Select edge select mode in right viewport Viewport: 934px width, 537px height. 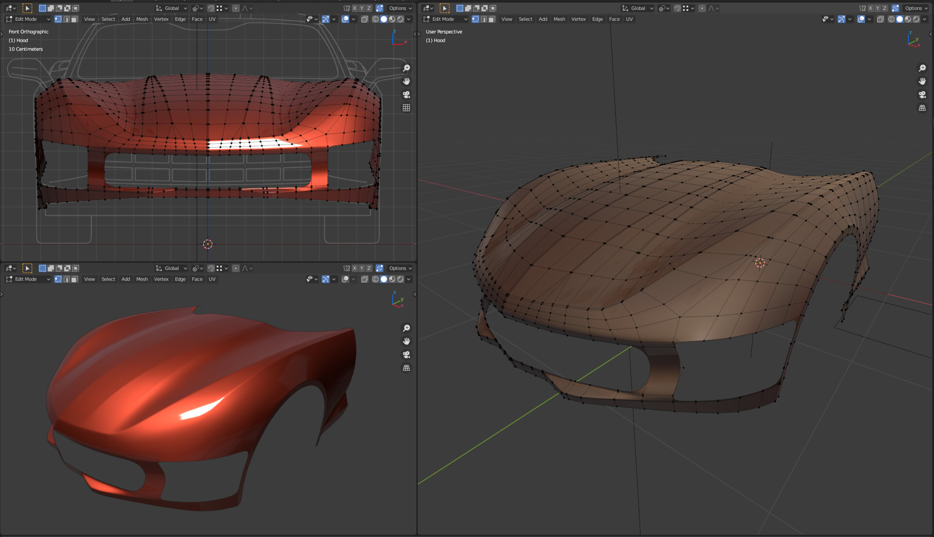pos(484,19)
